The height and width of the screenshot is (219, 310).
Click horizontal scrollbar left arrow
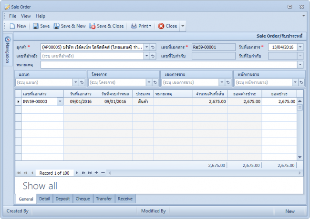[109, 173]
